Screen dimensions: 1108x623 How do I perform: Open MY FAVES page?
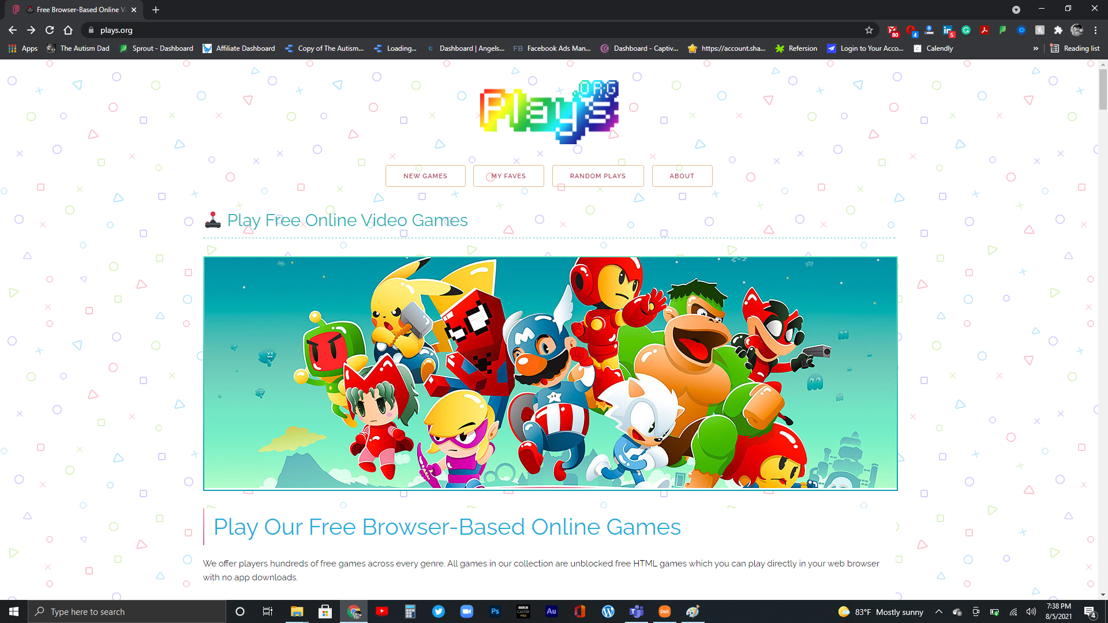click(508, 176)
